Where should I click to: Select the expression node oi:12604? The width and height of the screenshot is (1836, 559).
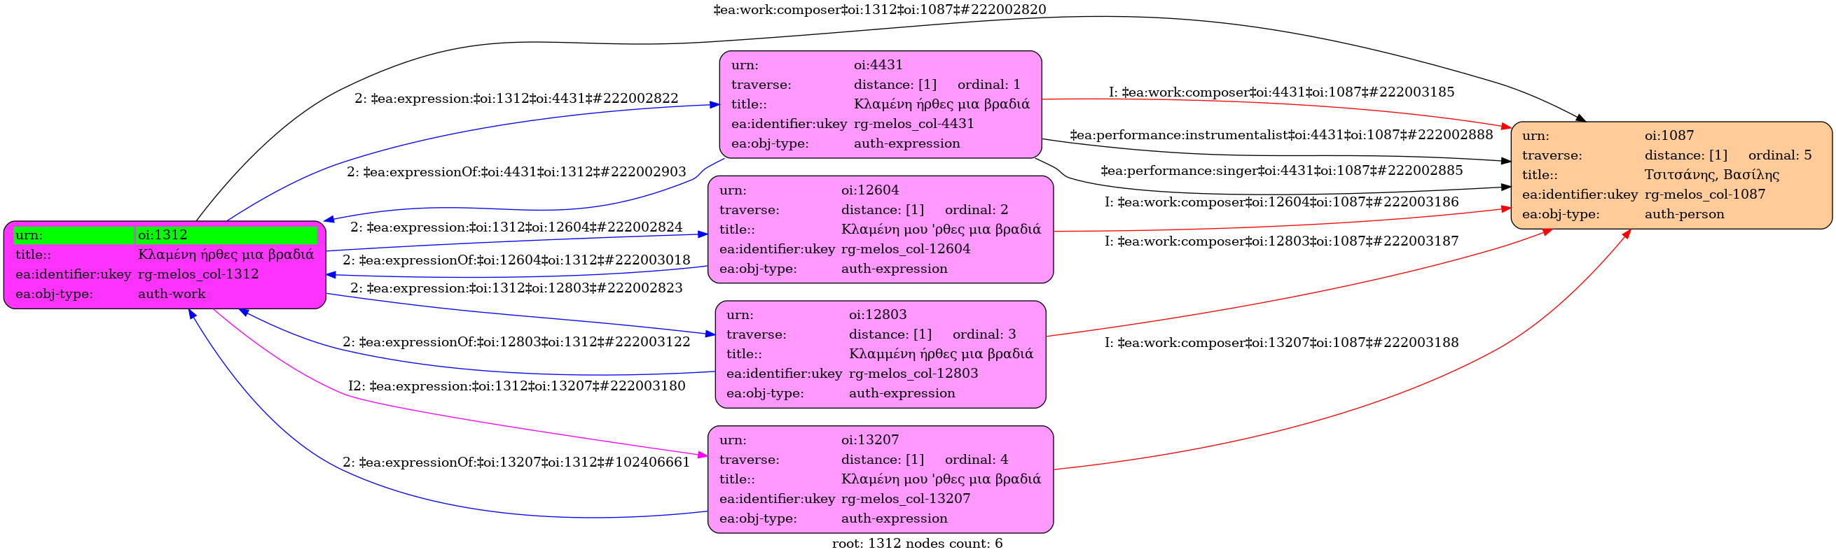[x=881, y=229]
